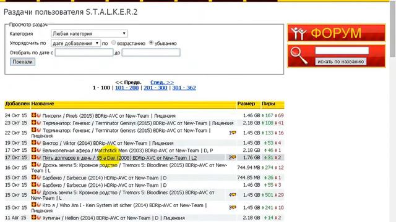Open results page 101 - 200
The width and height of the screenshot is (396, 222).
pos(127,88)
